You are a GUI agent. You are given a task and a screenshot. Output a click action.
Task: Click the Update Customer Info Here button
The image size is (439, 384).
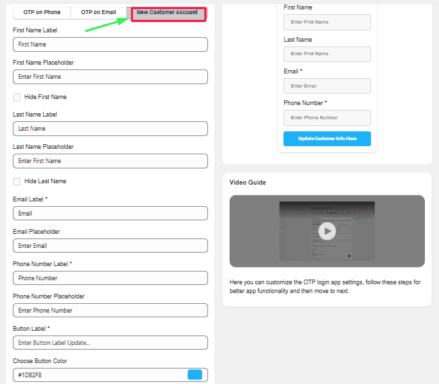click(x=327, y=139)
